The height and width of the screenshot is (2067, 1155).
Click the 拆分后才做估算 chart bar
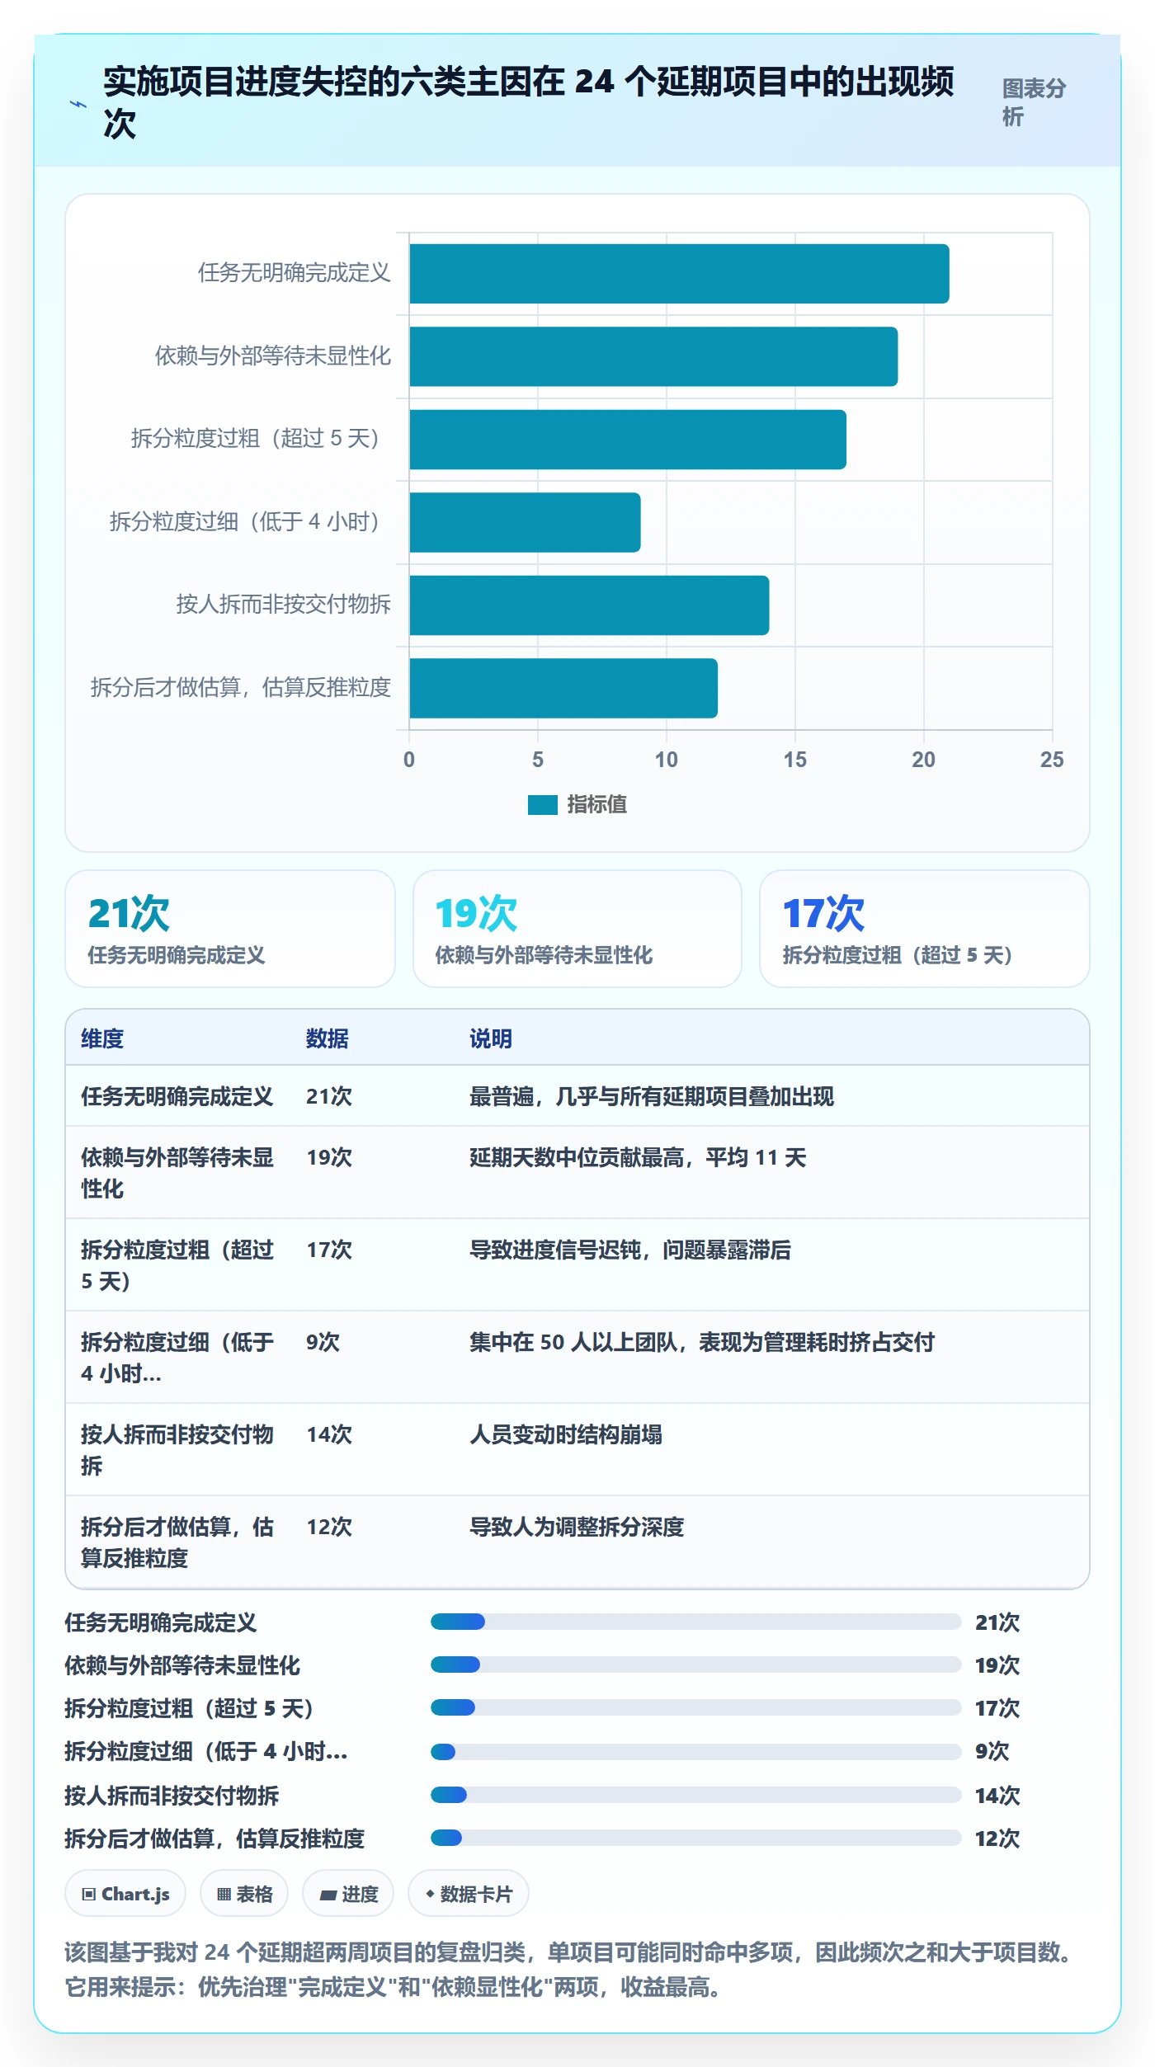click(x=563, y=688)
